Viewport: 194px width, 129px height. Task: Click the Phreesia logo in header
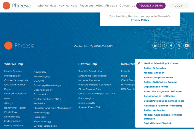click(x=16, y=6)
